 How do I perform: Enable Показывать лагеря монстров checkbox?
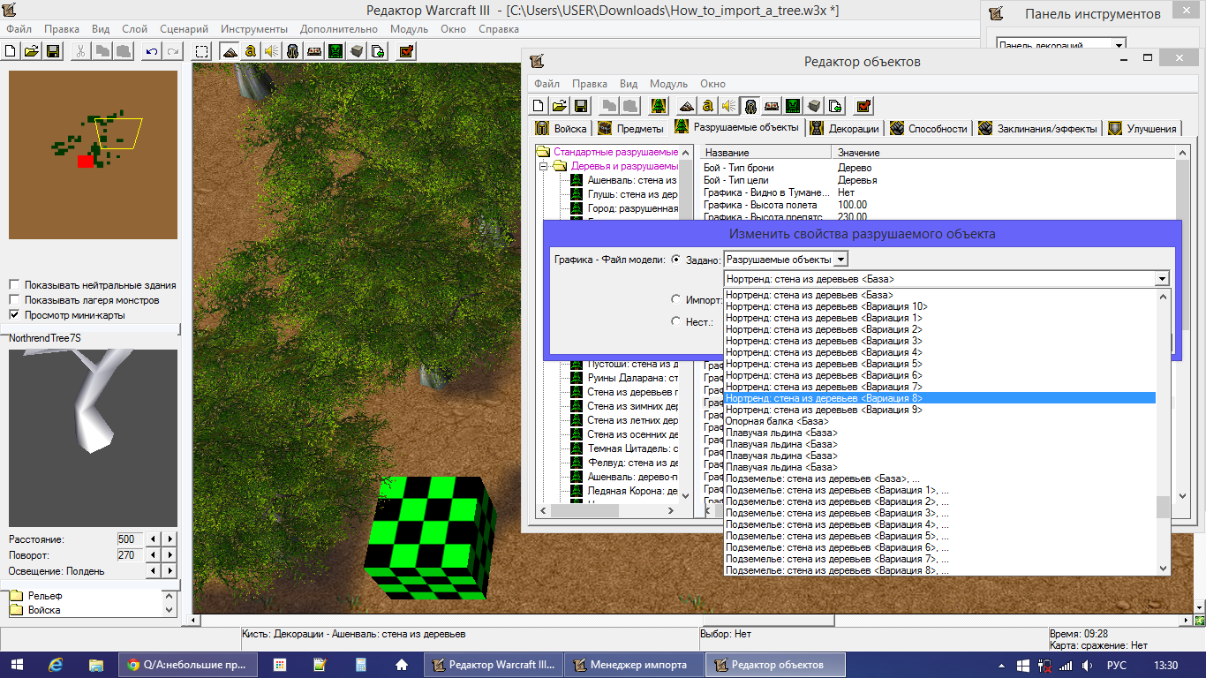coord(14,300)
